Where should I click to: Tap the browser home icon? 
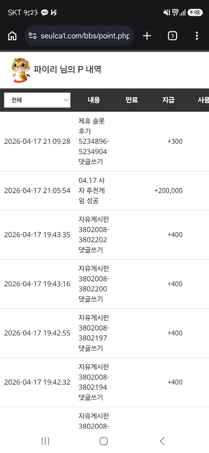pos(12,36)
